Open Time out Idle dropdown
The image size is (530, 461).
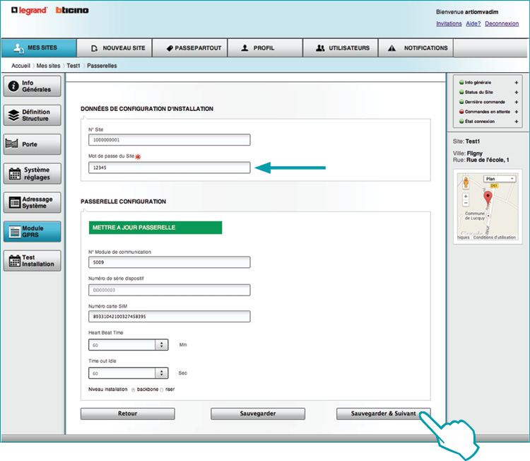[162, 373]
